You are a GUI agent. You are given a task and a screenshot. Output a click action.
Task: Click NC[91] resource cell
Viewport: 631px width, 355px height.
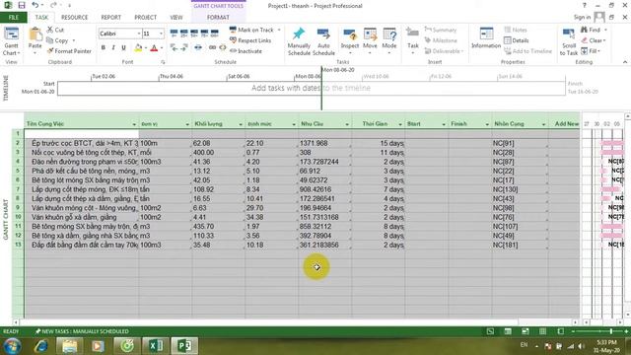coord(520,143)
